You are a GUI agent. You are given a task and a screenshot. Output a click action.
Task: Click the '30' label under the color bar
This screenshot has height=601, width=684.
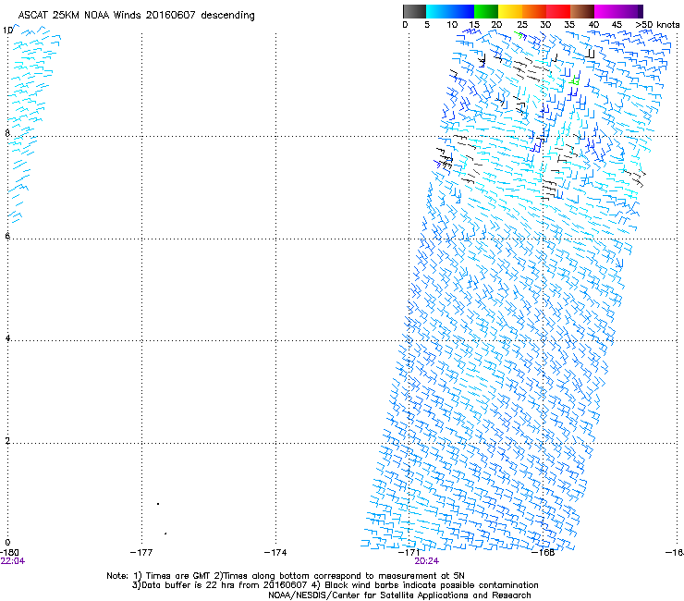[x=545, y=25]
